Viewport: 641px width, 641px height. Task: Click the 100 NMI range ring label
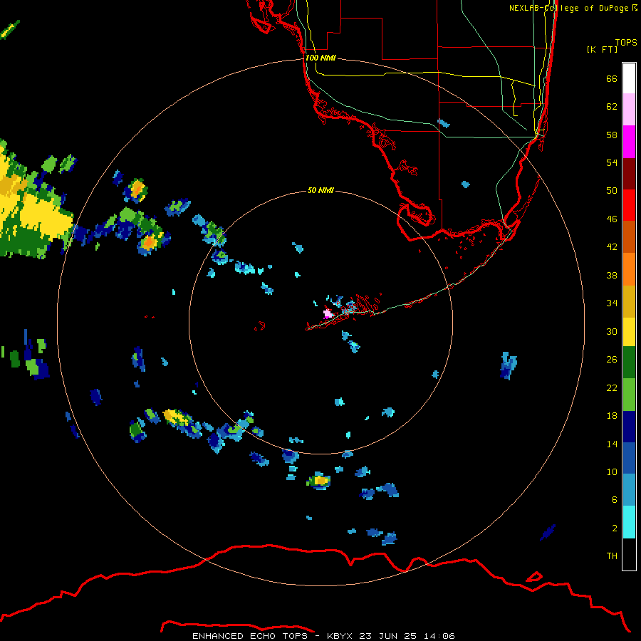tap(321, 58)
